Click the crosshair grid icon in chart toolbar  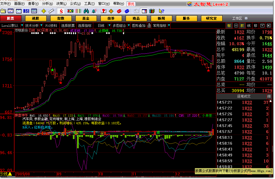point(236,26)
